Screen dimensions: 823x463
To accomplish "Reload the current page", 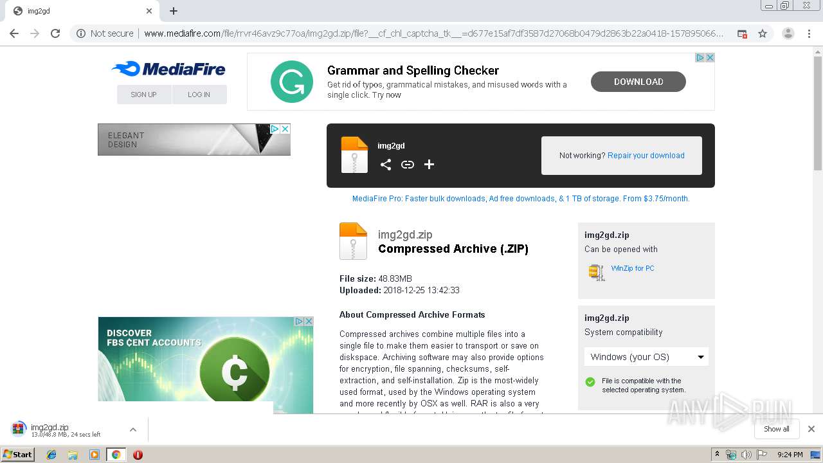I will coord(55,33).
